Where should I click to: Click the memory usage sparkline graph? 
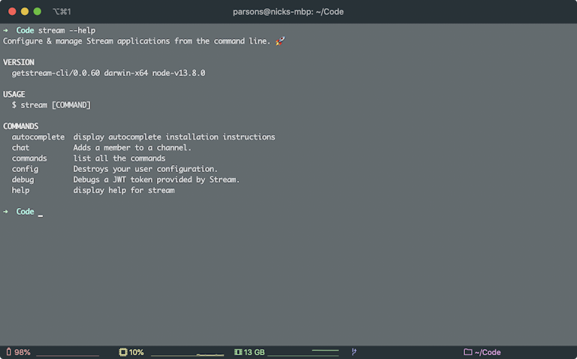[303, 352]
